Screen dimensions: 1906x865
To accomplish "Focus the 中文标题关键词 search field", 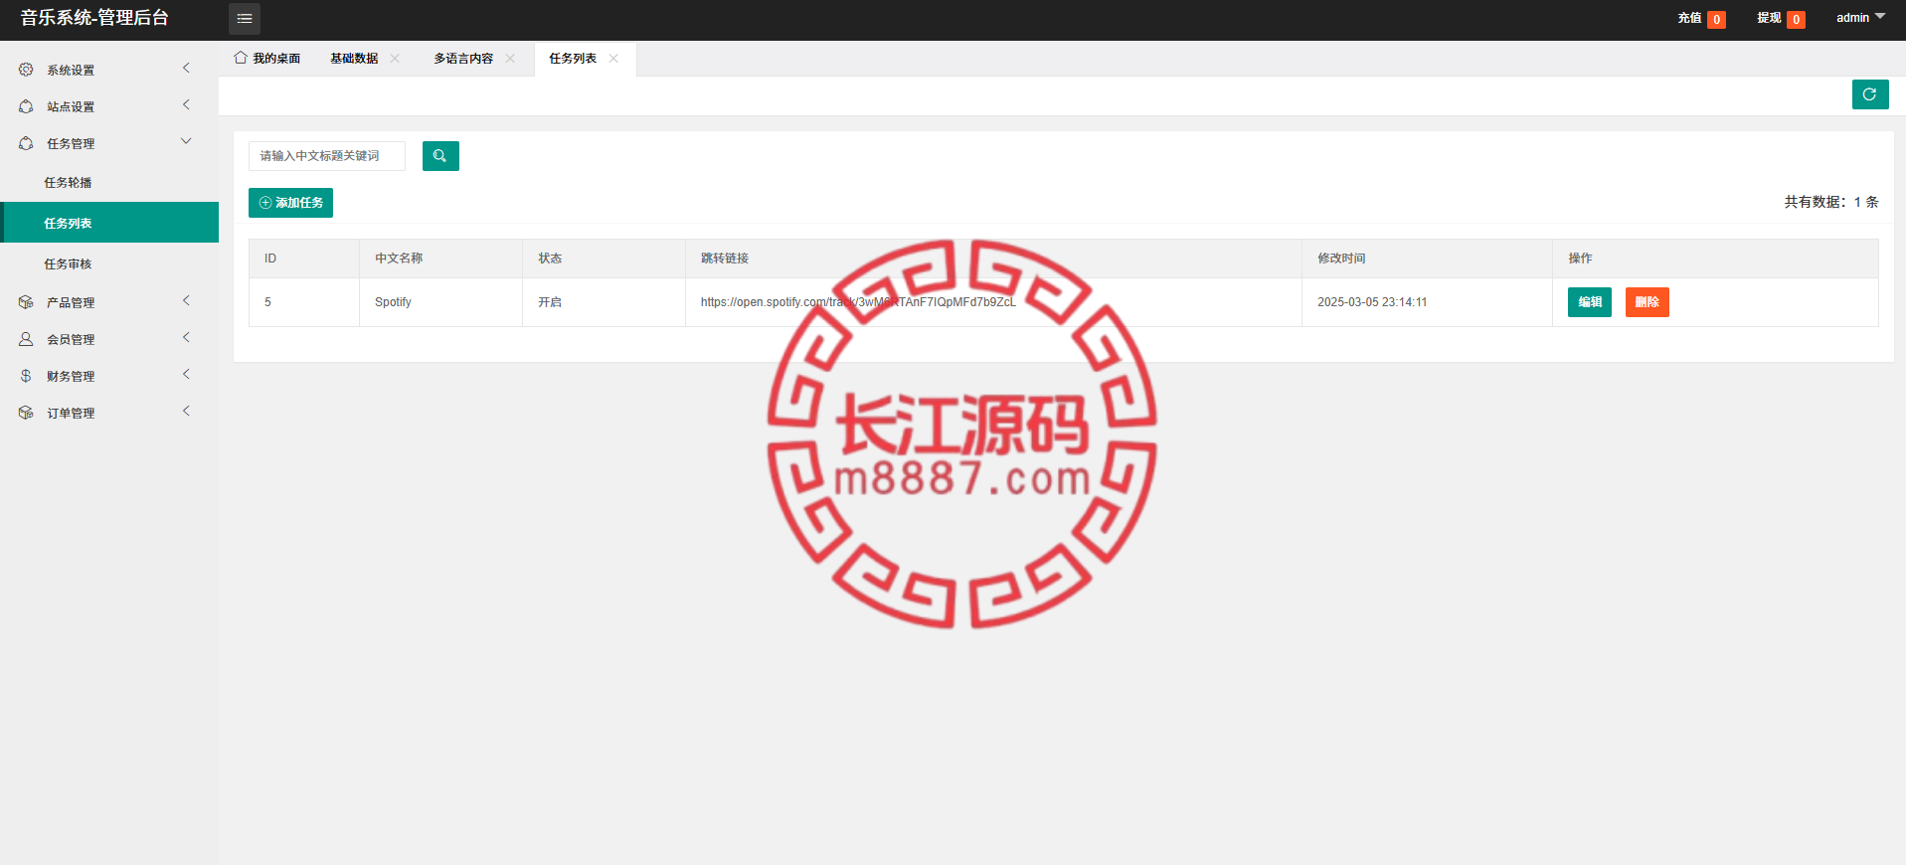I will click(x=327, y=156).
